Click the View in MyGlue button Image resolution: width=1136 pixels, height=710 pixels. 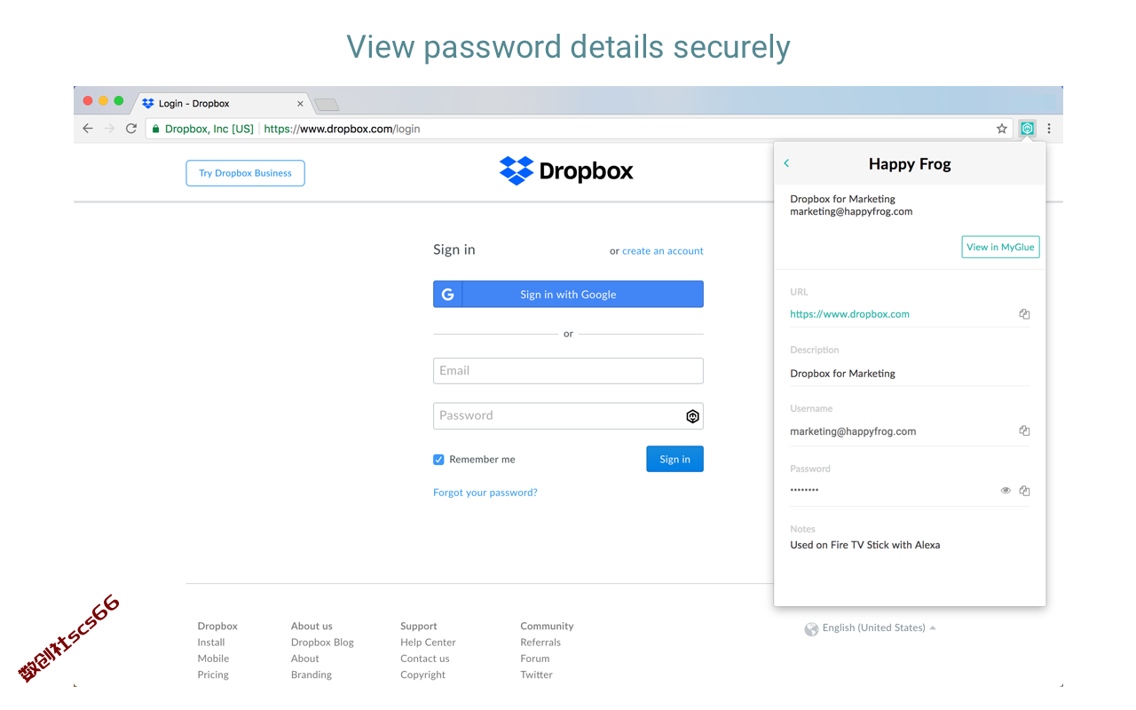point(1000,248)
